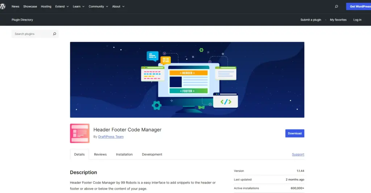Expand the About dropdown menu

(x=118, y=7)
